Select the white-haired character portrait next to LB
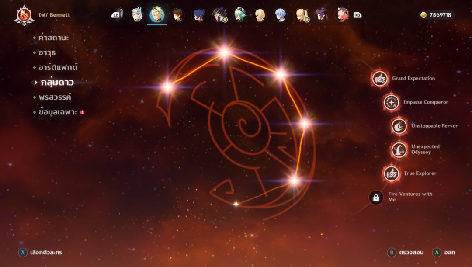Image resolution: width=472 pixels, height=267 pixels. pyautogui.click(x=137, y=15)
